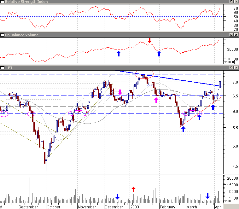Image resolution: width=239 pixels, height=209 pixels.
Task: Click the October date label
Action: coord(54,207)
